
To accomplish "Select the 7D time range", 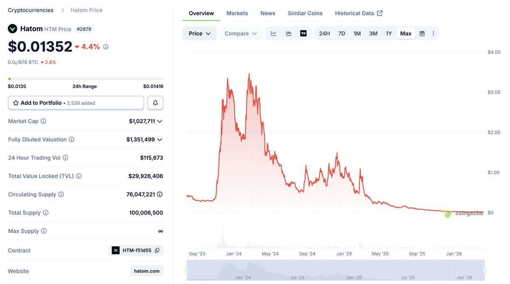I will point(342,34).
